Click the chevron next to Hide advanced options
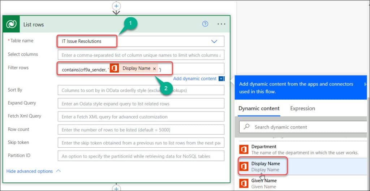The image size is (370, 191). [58, 171]
